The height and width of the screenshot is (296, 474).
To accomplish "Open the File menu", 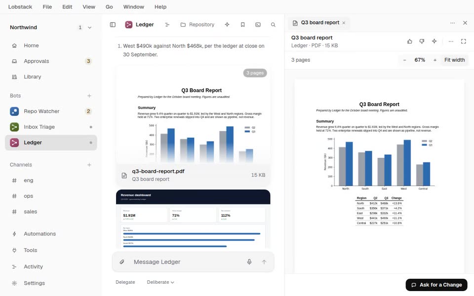I will [x=47, y=6].
